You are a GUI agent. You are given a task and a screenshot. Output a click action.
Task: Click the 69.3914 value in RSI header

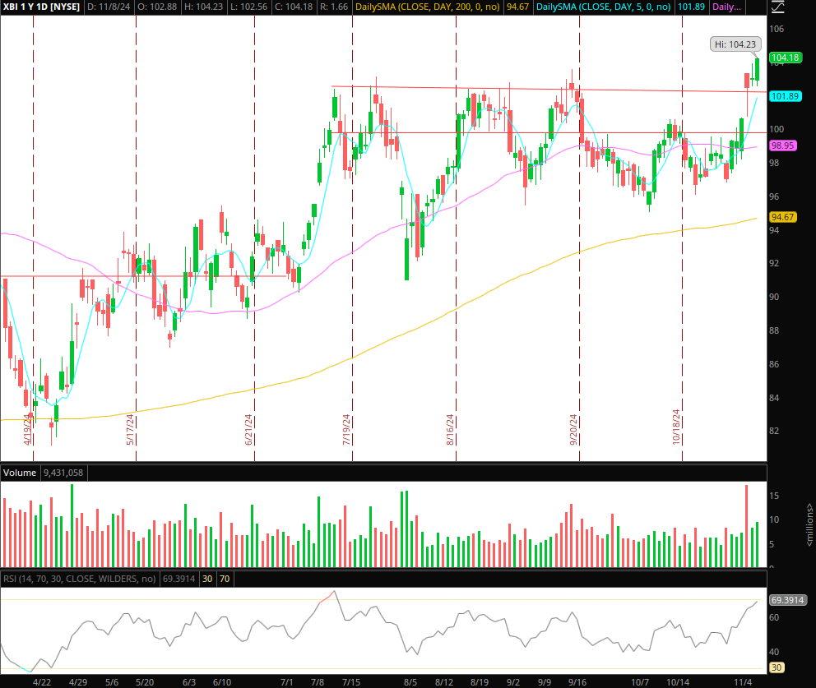[179, 579]
